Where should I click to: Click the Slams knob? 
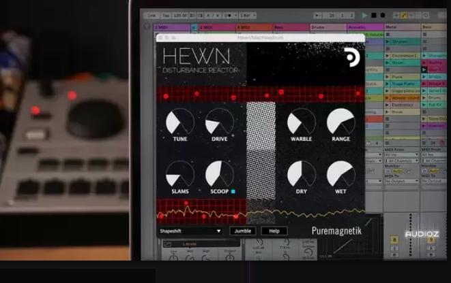coord(180,176)
